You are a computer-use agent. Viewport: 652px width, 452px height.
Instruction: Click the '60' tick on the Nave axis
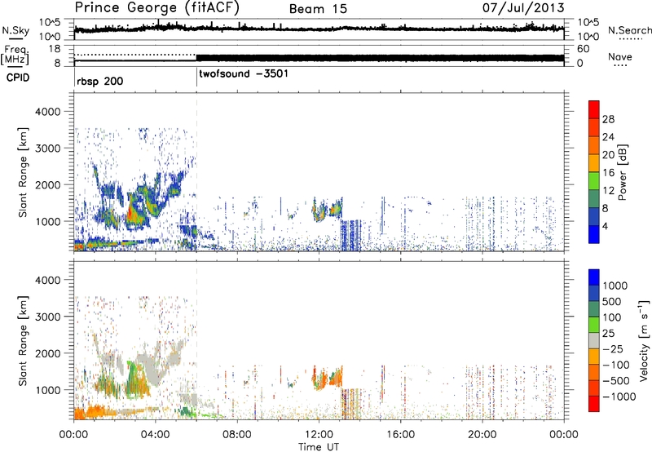[x=584, y=49]
